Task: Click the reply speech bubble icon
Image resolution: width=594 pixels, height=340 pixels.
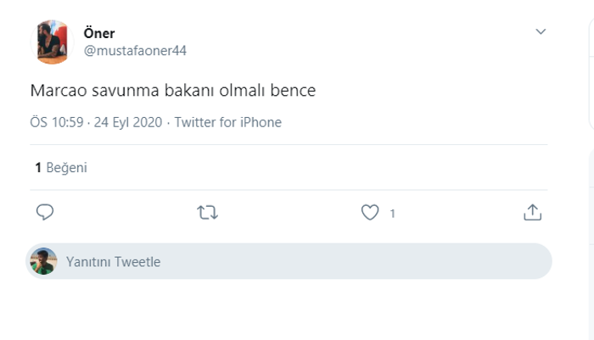Action: [45, 212]
